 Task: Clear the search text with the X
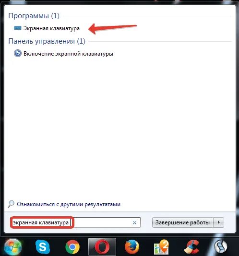(x=134, y=222)
